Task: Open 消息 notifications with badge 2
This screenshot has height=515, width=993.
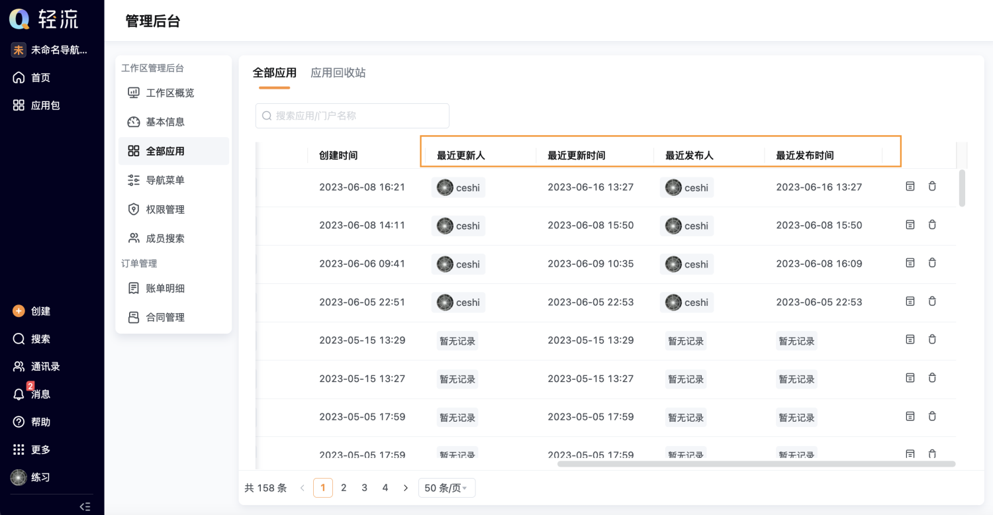Action: (31, 394)
